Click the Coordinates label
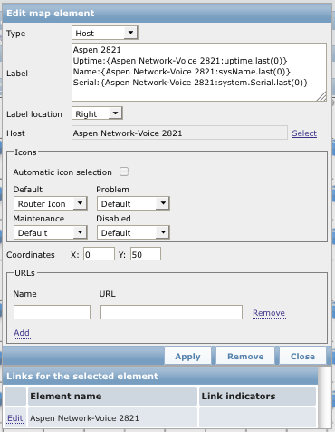Viewport: 335px width, 432px height. coord(31,255)
